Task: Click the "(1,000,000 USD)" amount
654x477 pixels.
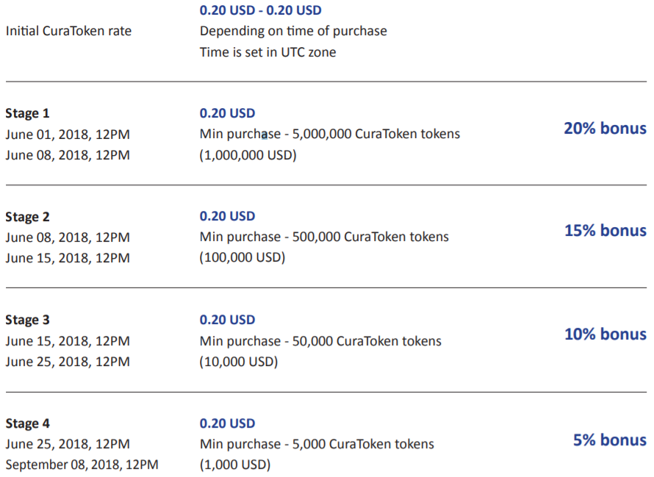Action: (248, 156)
